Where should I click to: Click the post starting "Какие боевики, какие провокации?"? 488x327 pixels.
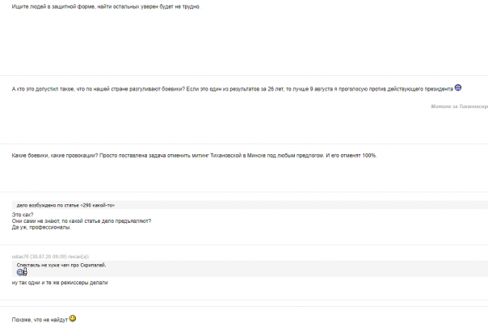(194, 155)
